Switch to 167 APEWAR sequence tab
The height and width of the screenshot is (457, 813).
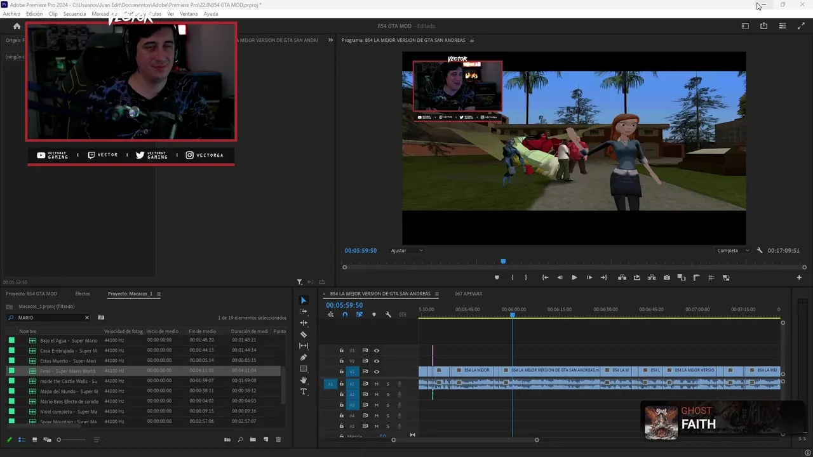click(x=468, y=294)
